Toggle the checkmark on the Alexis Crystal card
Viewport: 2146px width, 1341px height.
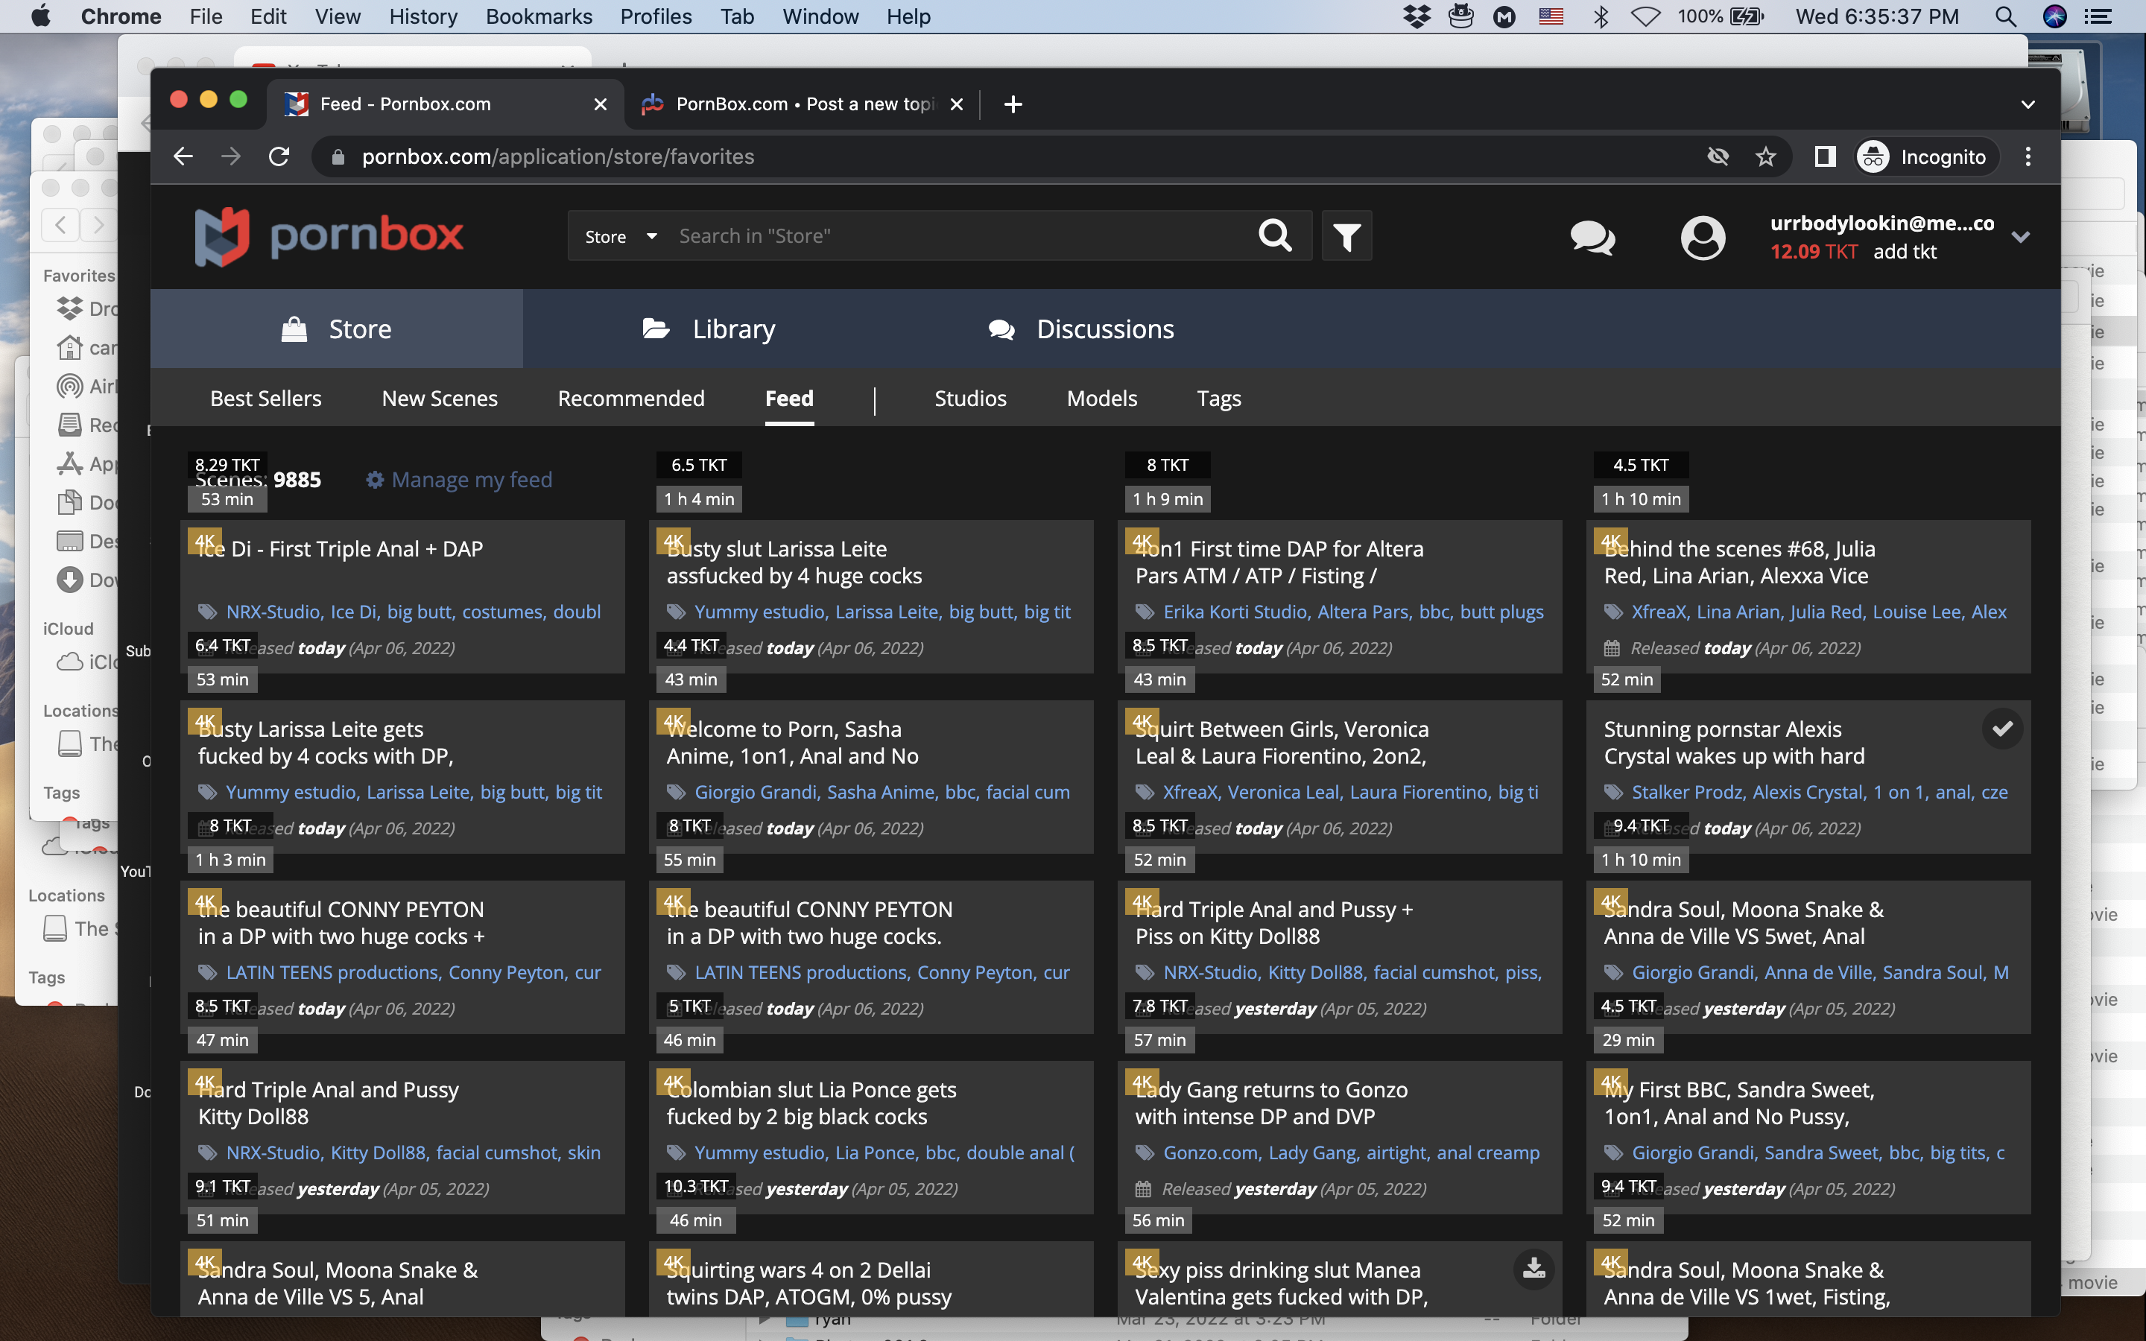2001,729
